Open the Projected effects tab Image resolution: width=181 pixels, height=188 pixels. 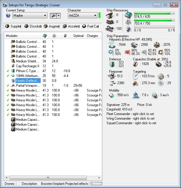pos(77,184)
